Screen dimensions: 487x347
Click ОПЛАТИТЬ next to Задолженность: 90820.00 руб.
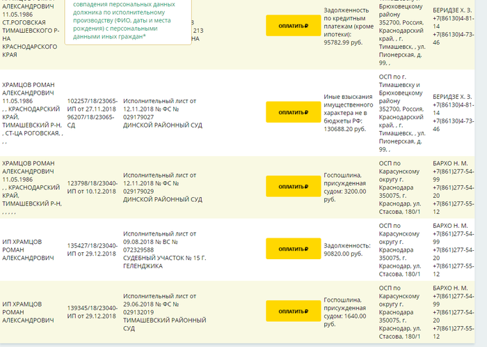pos(293,249)
